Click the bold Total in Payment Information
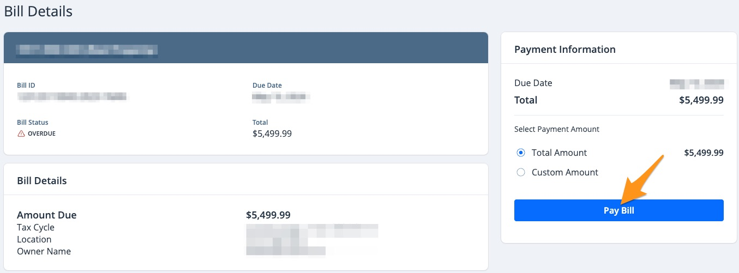739x273 pixels. click(526, 100)
